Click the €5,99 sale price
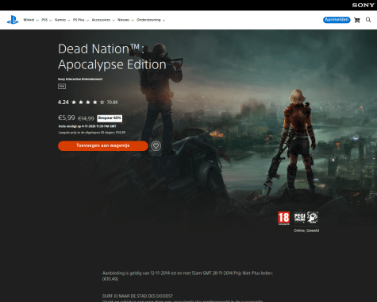 [67, 118]
